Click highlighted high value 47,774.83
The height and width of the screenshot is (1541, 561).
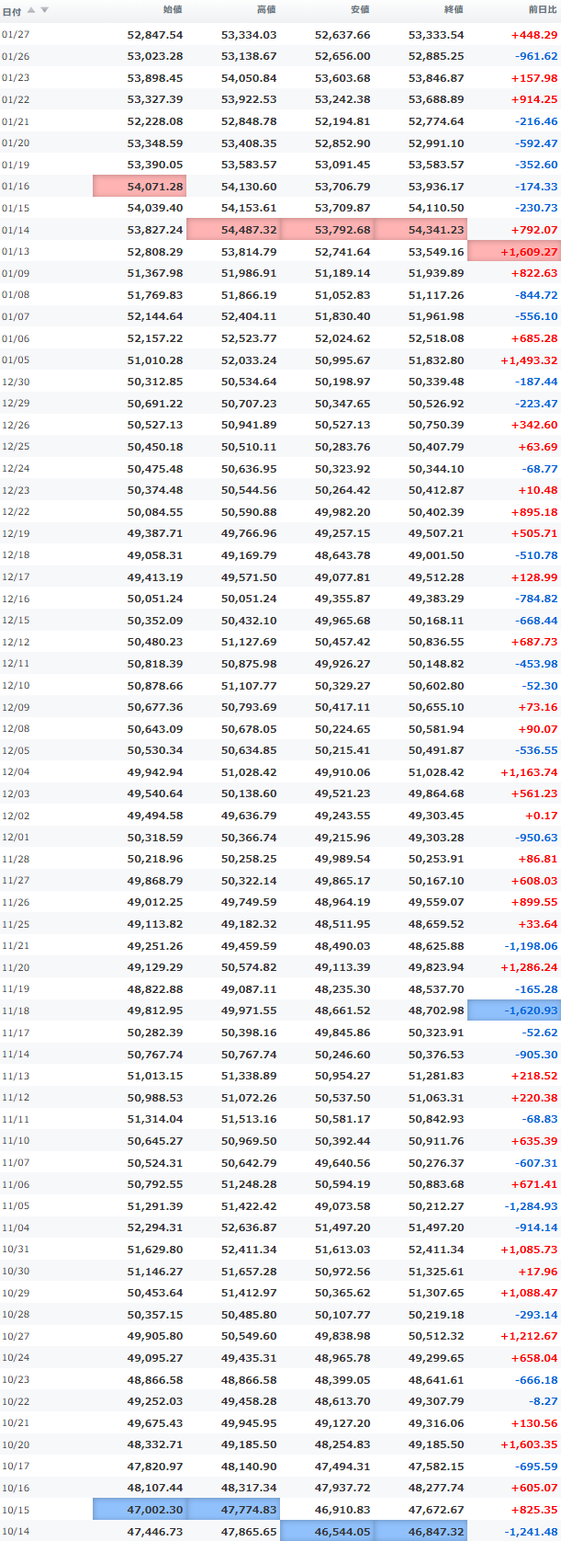tap(233, 1509)
